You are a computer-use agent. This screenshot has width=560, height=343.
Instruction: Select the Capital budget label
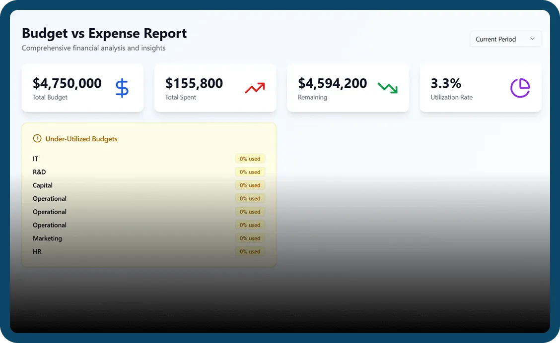(43, 185)
